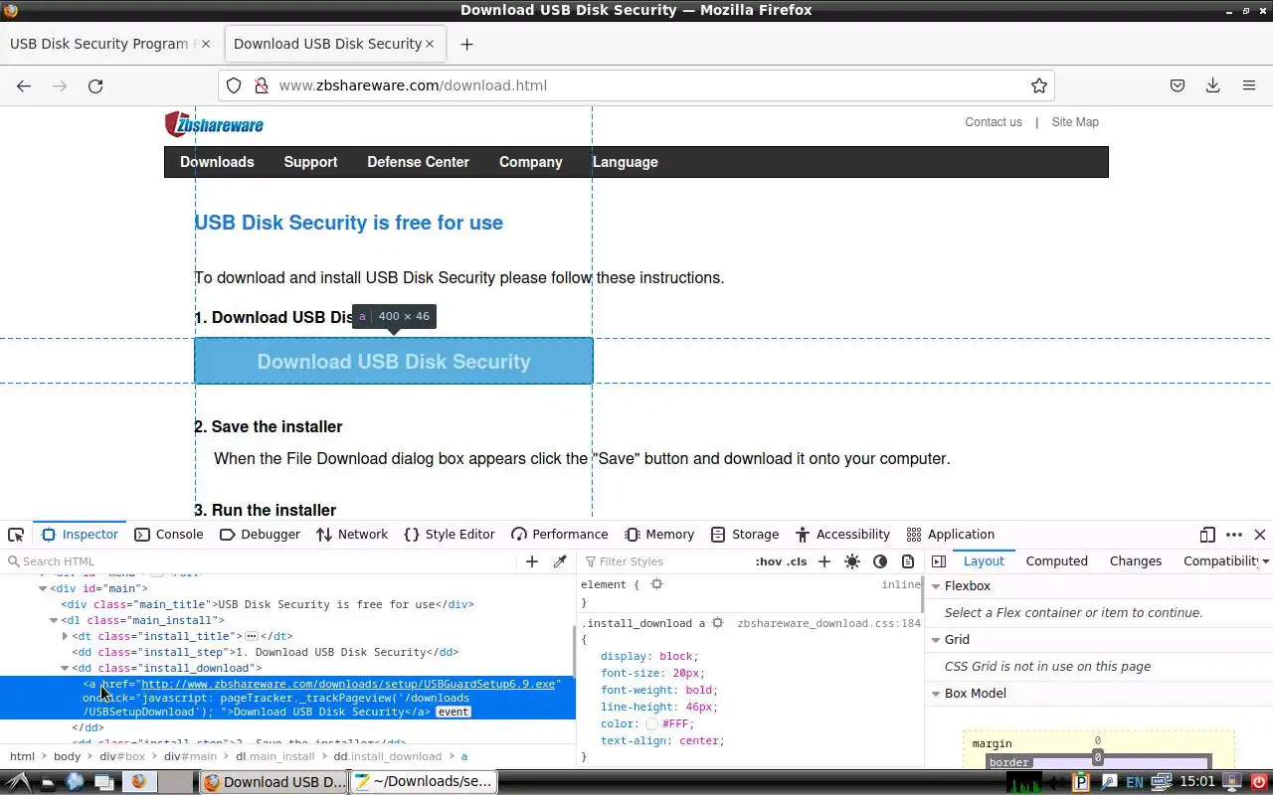
Task: Open the Firefox hamburger menu
Action: tap(1249, 85)
